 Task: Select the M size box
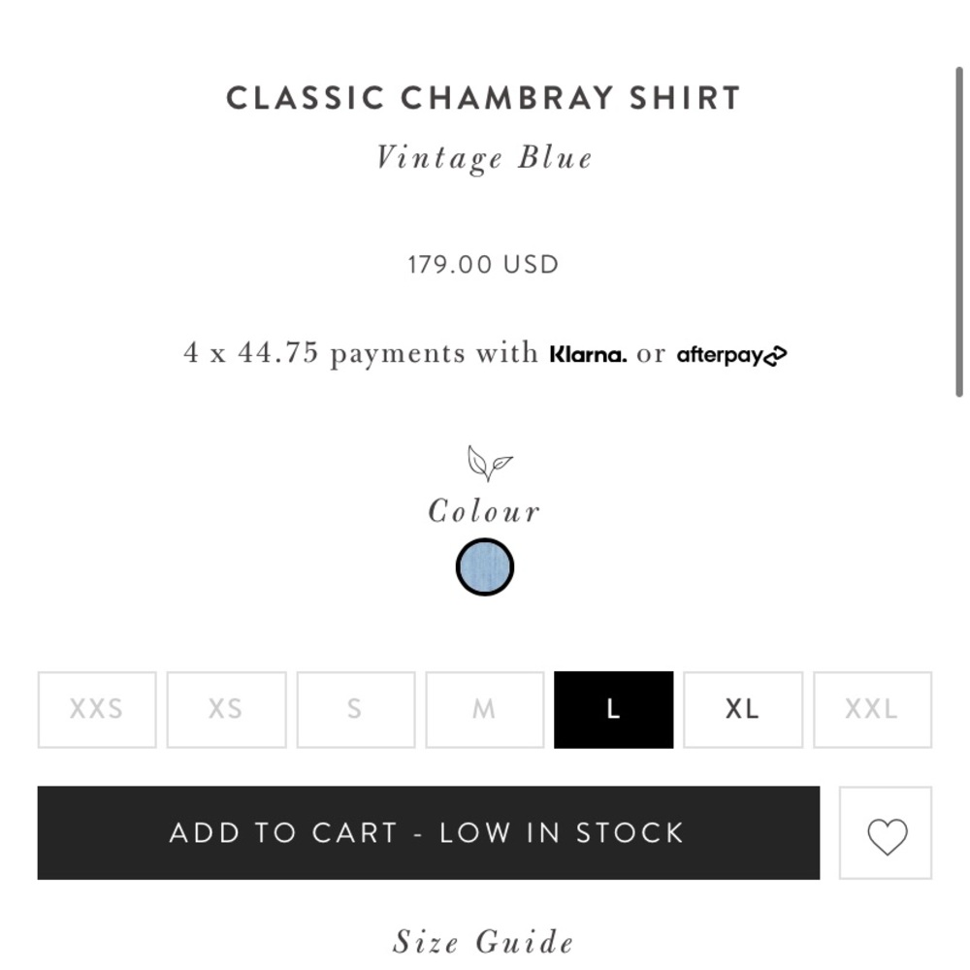point(485,710)
